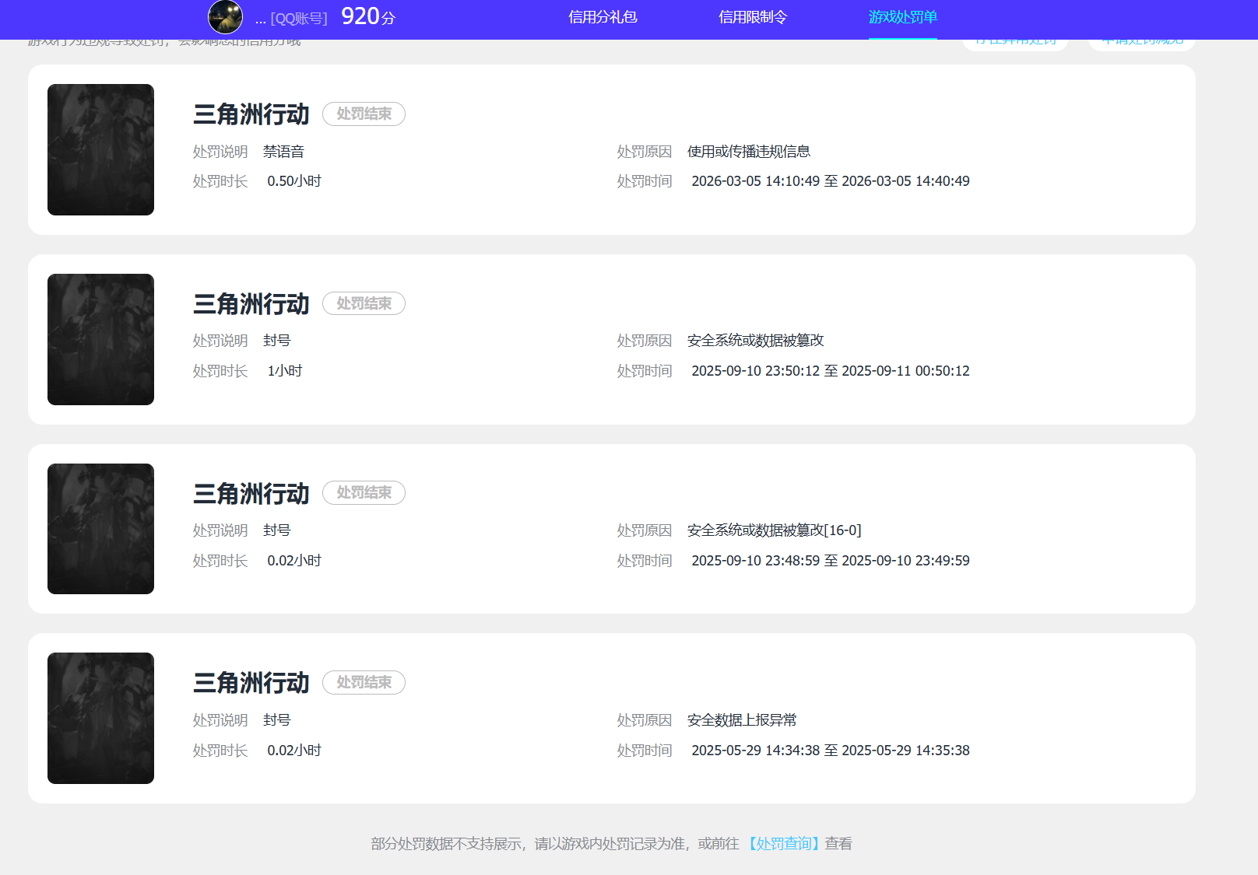
Task: Click the [QQ账号] account label
Action: coord(299,18)
